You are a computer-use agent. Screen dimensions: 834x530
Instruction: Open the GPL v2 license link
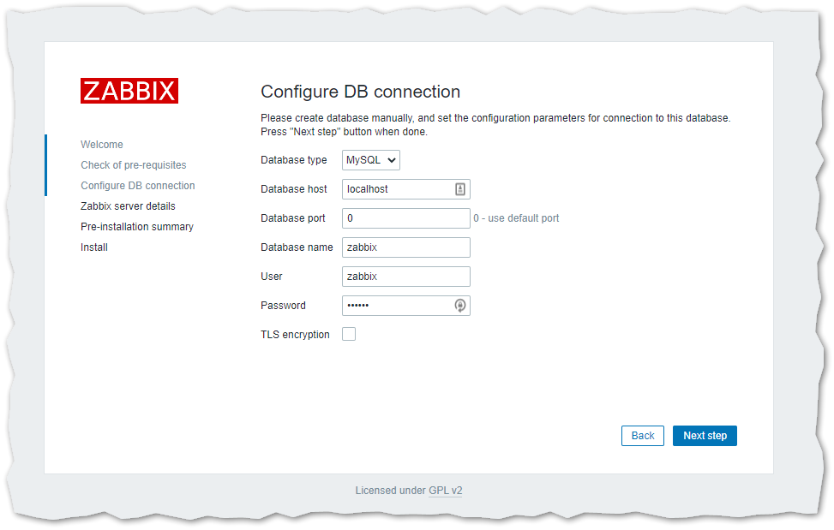(445, 491)
